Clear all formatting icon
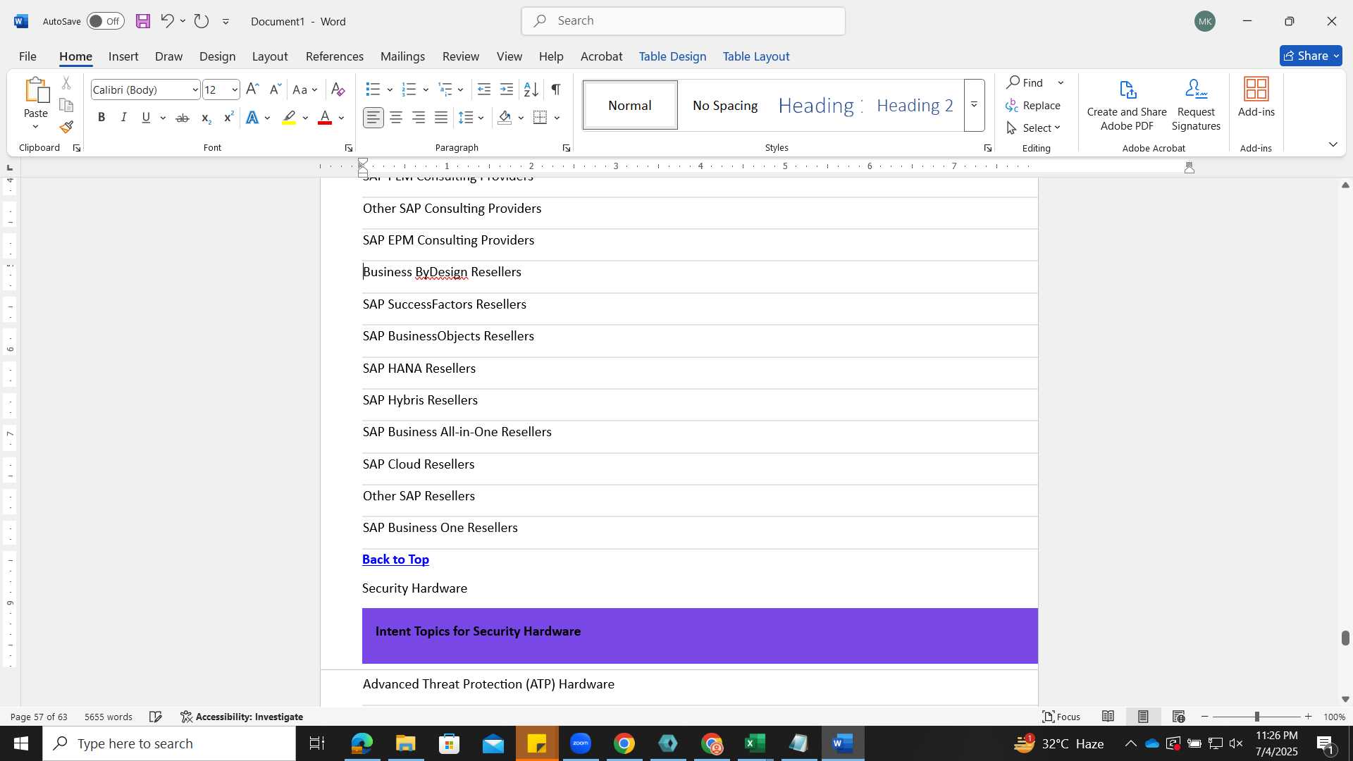This screenshot has height=761, width=1353. [x=338, y=89]
